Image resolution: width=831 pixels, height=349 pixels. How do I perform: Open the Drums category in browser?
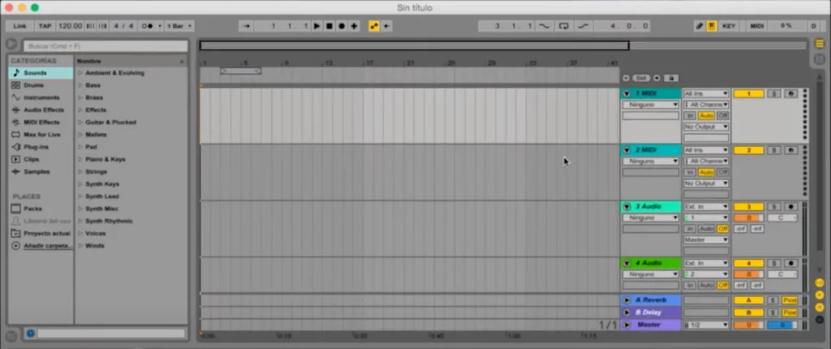click(x=34, y=85)
